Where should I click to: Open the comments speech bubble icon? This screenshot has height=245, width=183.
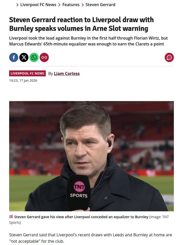click(x=169, y=57)
